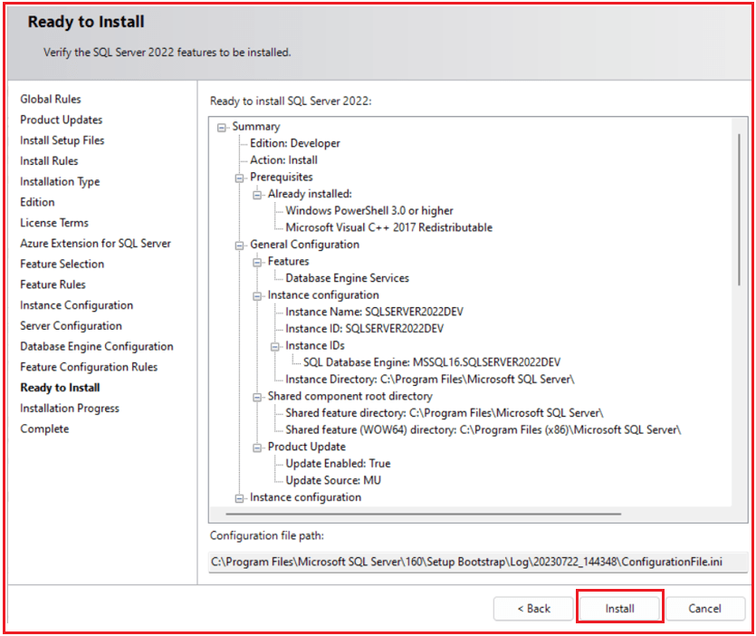Select the Summary root label
The image size is (756, 636).
[256, 127]
